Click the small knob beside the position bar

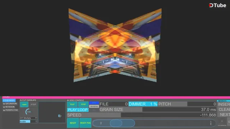click(222, 121)
